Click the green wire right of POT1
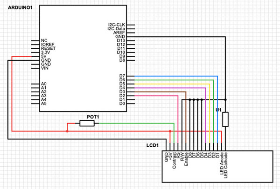Viewport: 280px width, 189px height. 135,123
